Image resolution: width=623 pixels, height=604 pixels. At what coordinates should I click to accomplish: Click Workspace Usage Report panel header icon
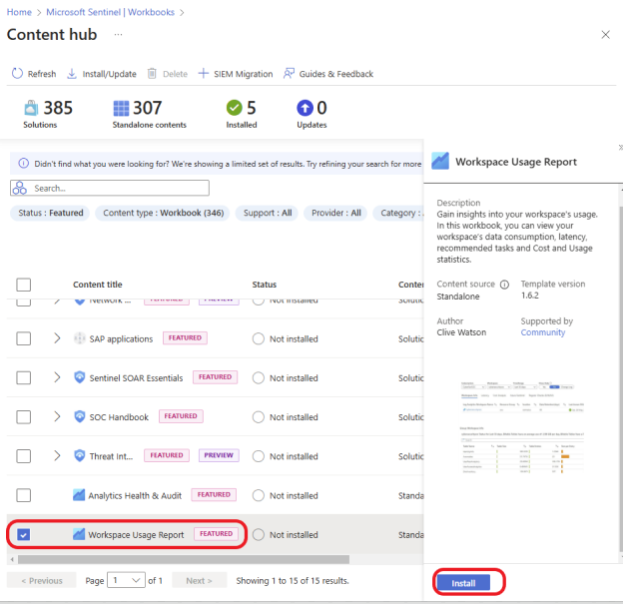click(440, 161)
